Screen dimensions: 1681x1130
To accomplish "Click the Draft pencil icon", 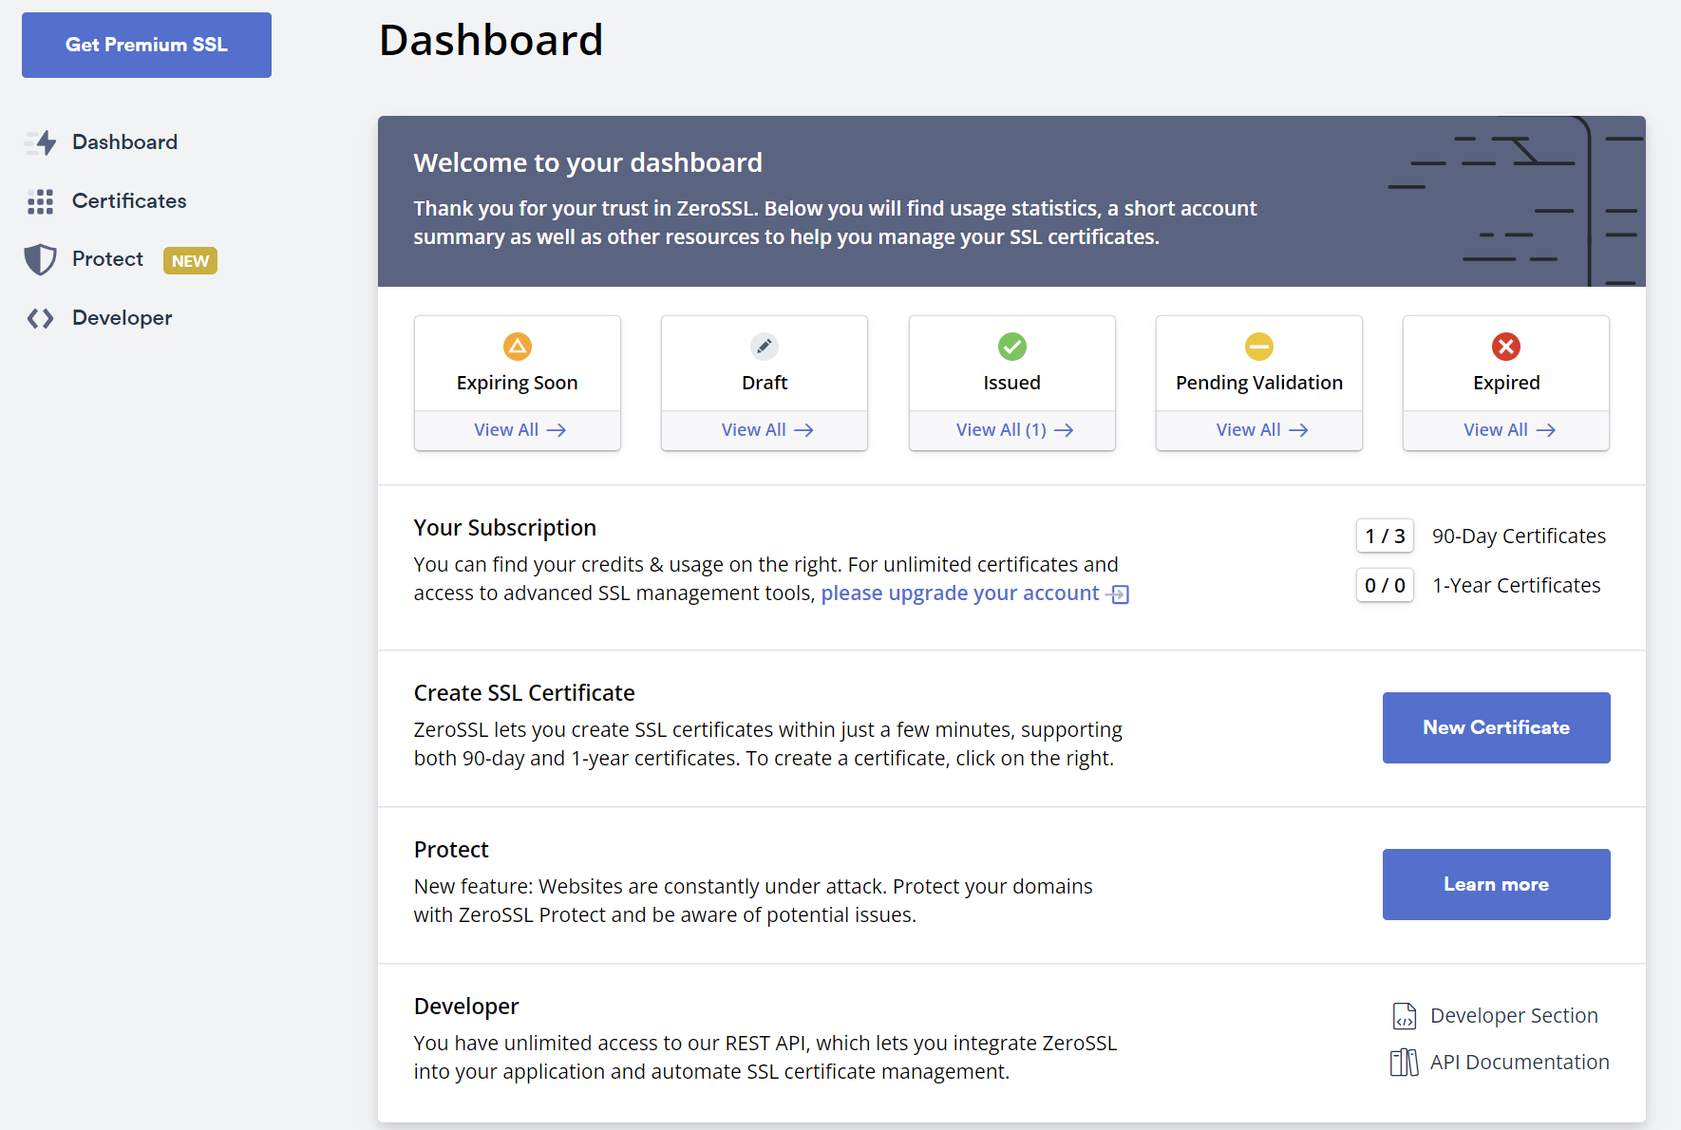I will coord(765,347).
